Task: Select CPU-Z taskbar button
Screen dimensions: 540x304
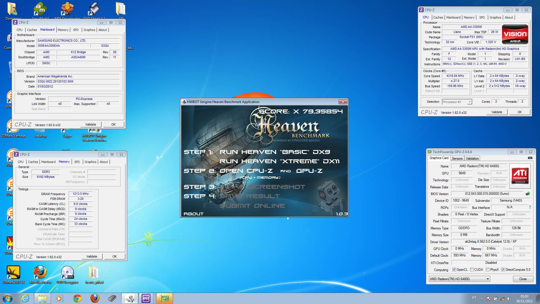Action: [x=146, y=298]
